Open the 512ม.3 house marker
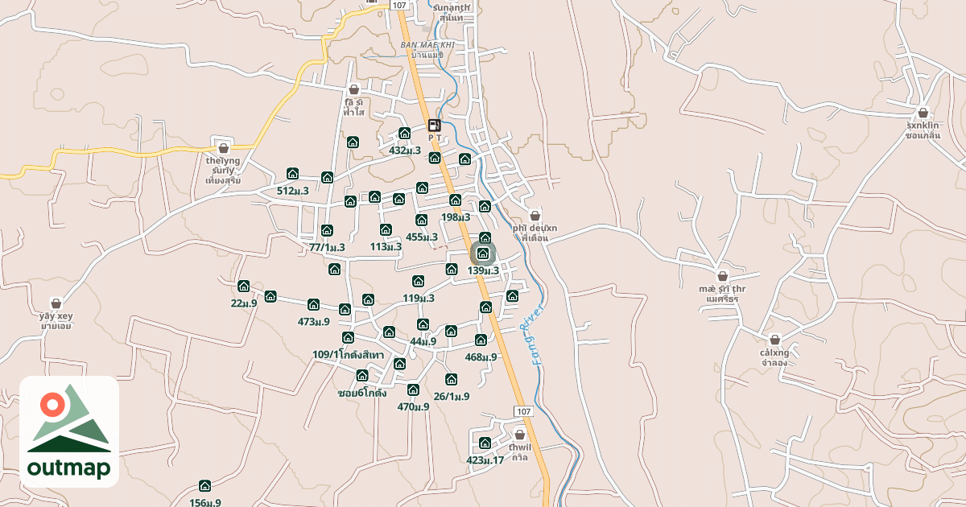Screen dimensions: 966x507 pyautogui.click(x=292, y=174)
